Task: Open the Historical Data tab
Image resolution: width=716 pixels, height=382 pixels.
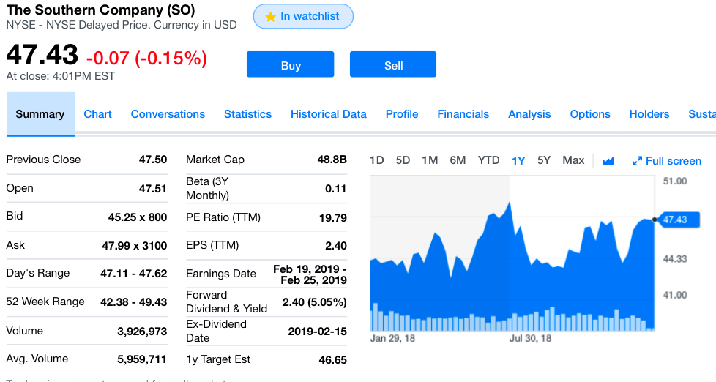Action: click(328, 114)
